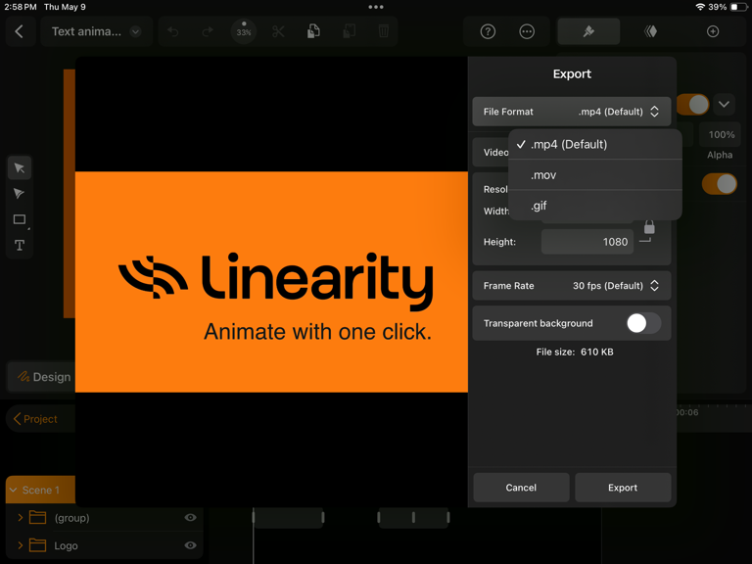Open the File Format dropdown
Screen dimensions: 752x564
(x=571, y=112)
